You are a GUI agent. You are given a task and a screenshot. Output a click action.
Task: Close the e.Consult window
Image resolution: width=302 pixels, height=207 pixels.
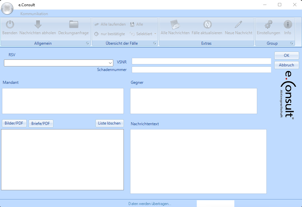coord(295,5)
